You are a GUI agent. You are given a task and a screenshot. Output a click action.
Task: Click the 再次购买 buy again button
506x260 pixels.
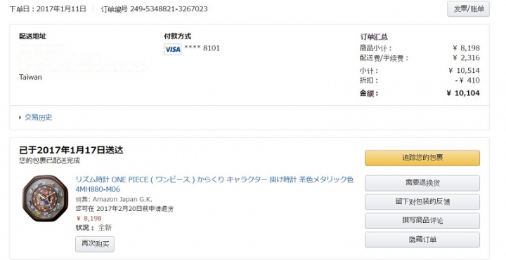pos(95,244)
